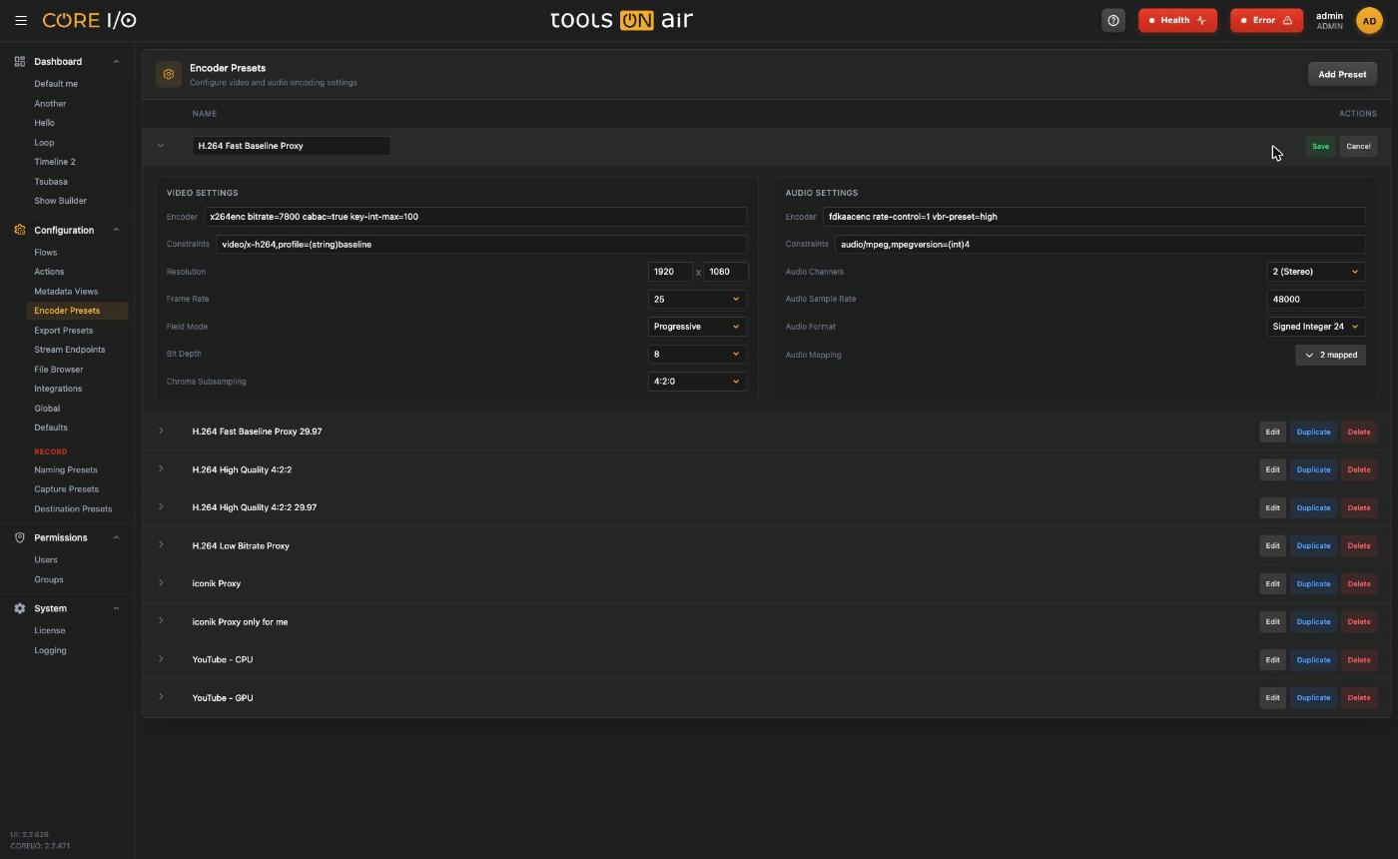Edit the H.264 Low Bitrate Proxy preset
1398x859 pixels.
[1272, 545]
